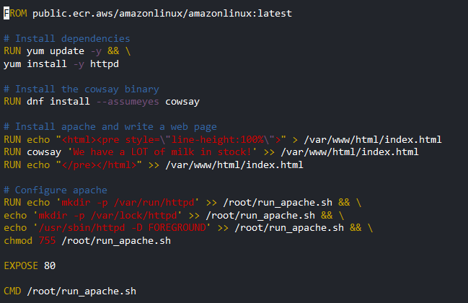This screenshot has width=468, height=303.
Task: Click the FROM keyword at the cursor
Action: click(x=15, y=14)
